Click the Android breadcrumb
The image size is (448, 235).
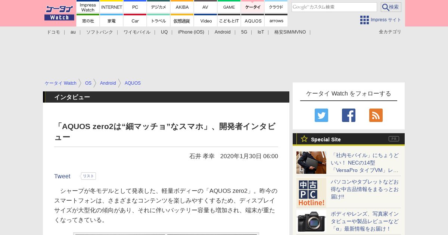[x=108, y=83]
